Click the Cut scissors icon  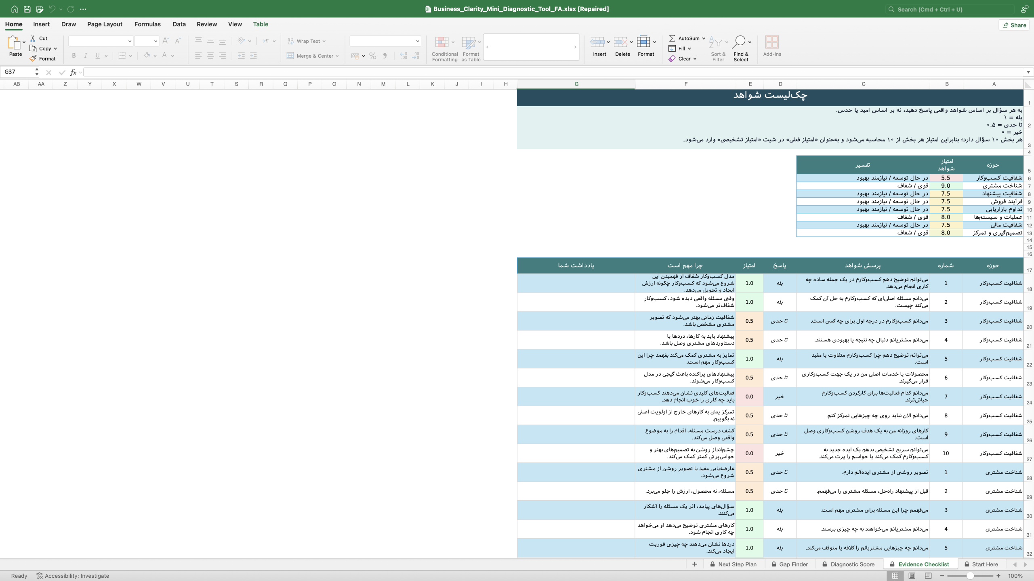click(33, 38)
